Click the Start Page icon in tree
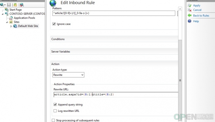This screenshot has width=215, height=122. pos(6,10)
